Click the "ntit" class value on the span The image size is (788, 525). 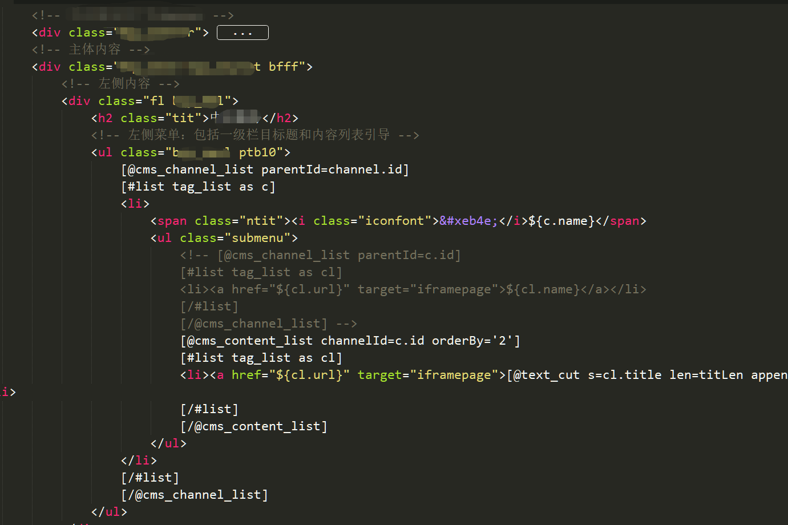pos(261,221)
